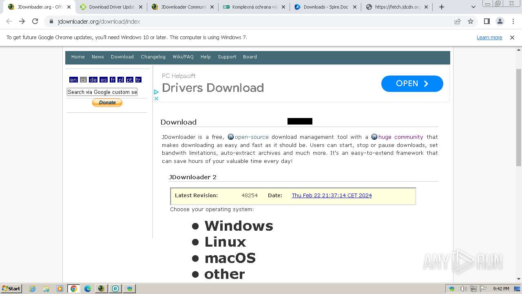Open the Support menu item
Viewport: 522px width, 294px height.
[227, 57]
